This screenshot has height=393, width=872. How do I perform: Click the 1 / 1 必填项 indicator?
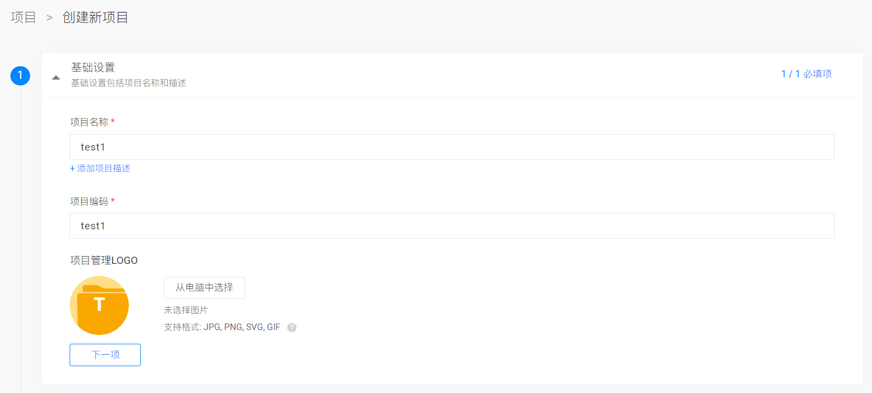tap(806, 74)
